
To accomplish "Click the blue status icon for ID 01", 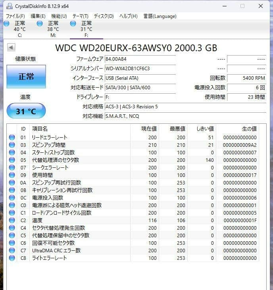I will [x=12, y=137].
